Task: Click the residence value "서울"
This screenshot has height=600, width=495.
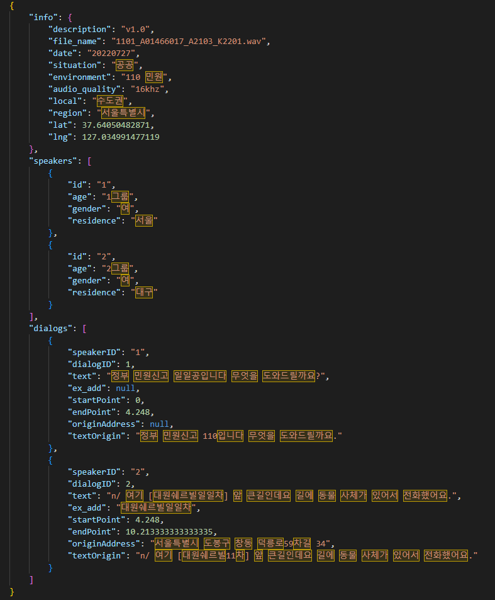Action: [144, 220]
